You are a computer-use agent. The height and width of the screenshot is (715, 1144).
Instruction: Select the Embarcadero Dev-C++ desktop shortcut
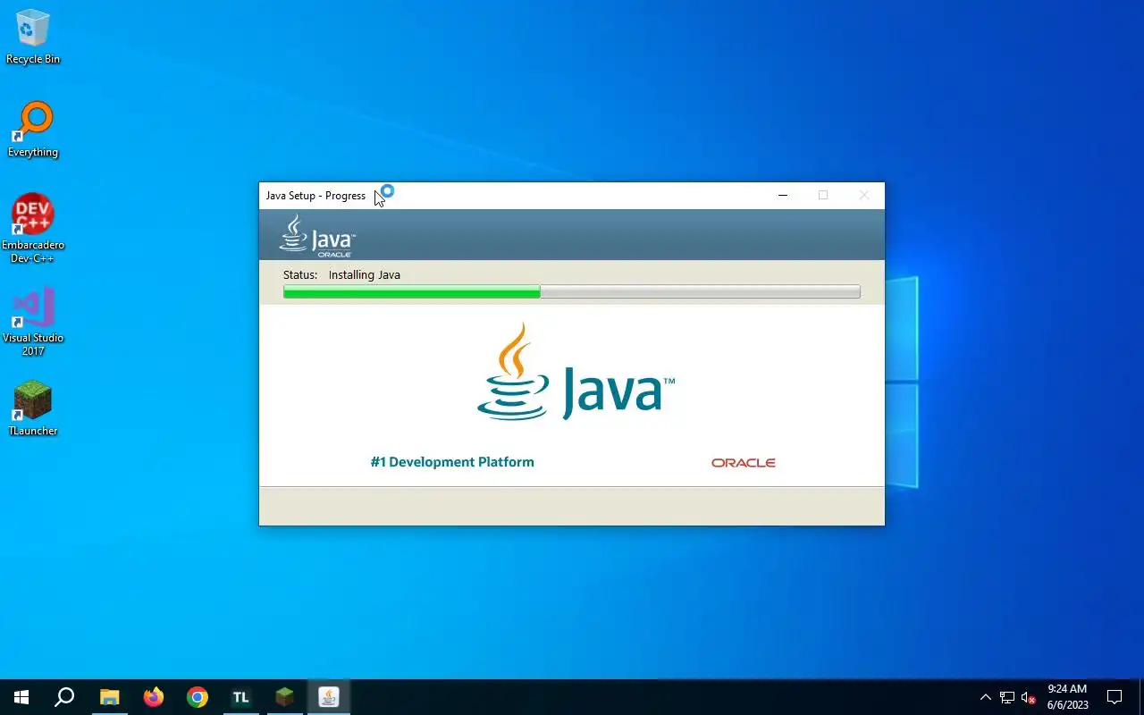(x=33, y=229)
